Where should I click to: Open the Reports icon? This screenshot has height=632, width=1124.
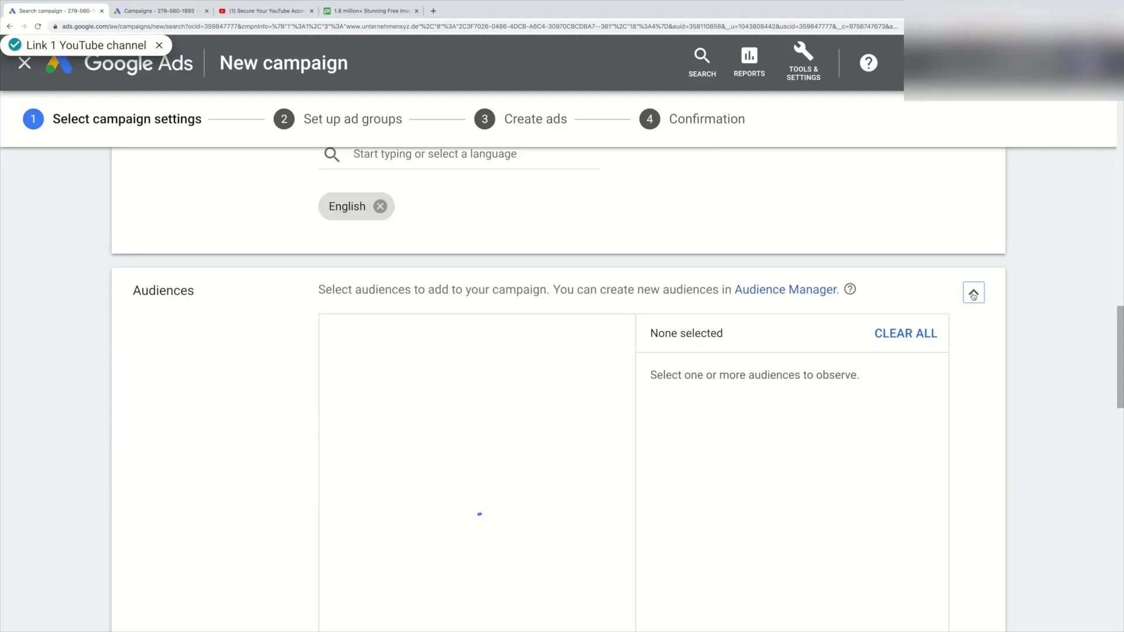[x=749, y=63]
